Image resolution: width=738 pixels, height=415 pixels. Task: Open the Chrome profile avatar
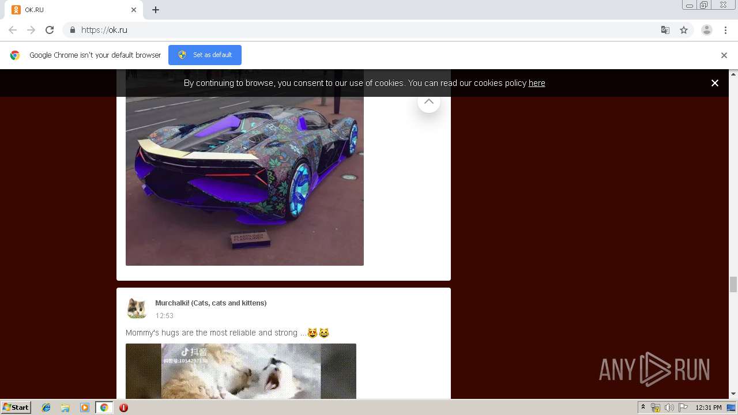(707, 30)
